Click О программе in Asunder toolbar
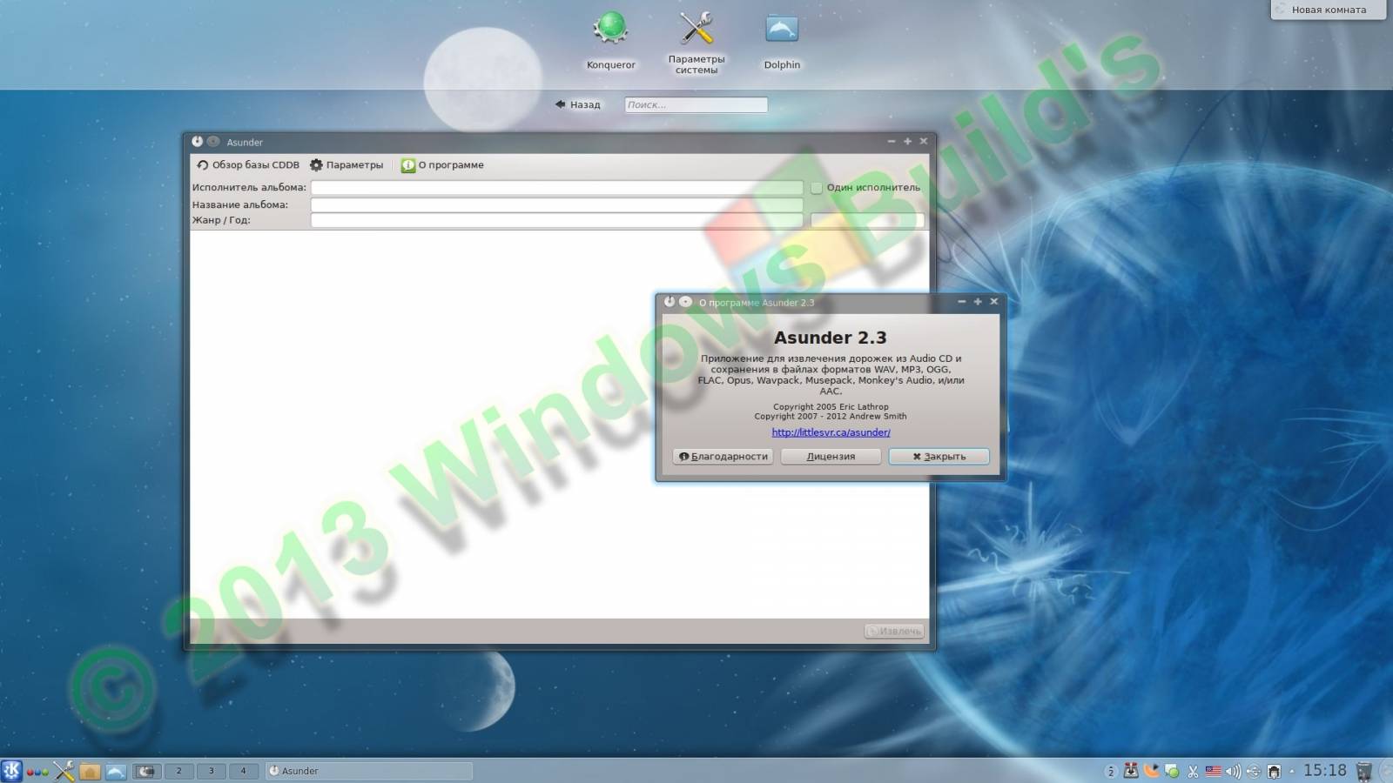Image resolution: width=1393 pixels, height=783 pixels. (x=442, y=164)
